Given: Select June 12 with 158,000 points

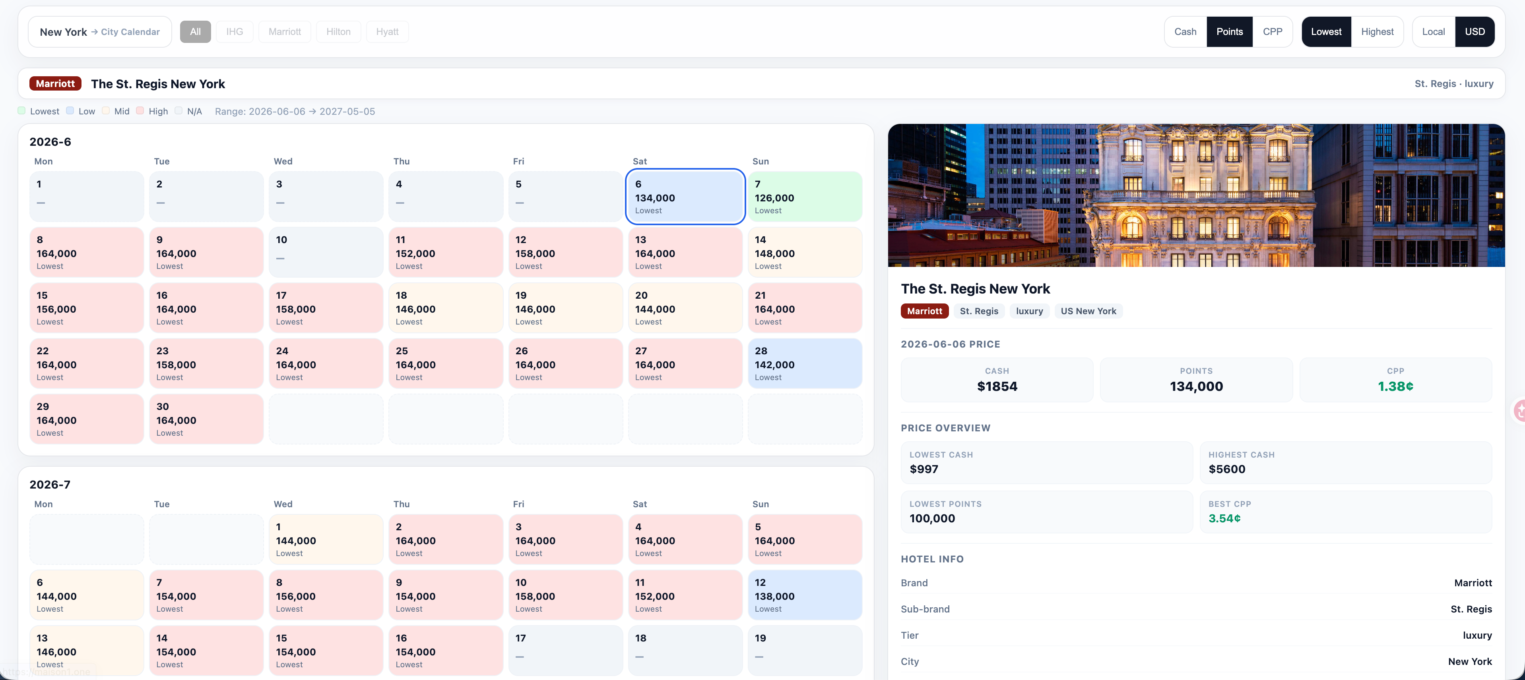Looking at the screenshot, I should click(x=565, y=252).
